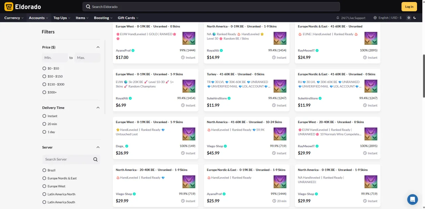This screenshot has height=209, width=425.
Task: Click the clock icon beside Instant on $45.99 listing
Action: [274, 153]
